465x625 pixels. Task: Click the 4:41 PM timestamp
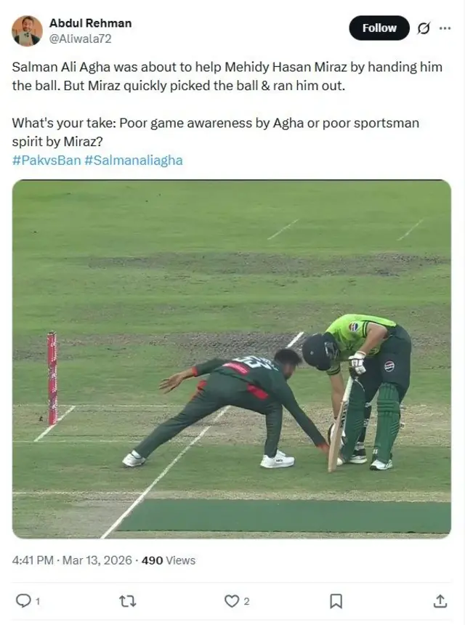pyautogui.click(x=33, y=560)
